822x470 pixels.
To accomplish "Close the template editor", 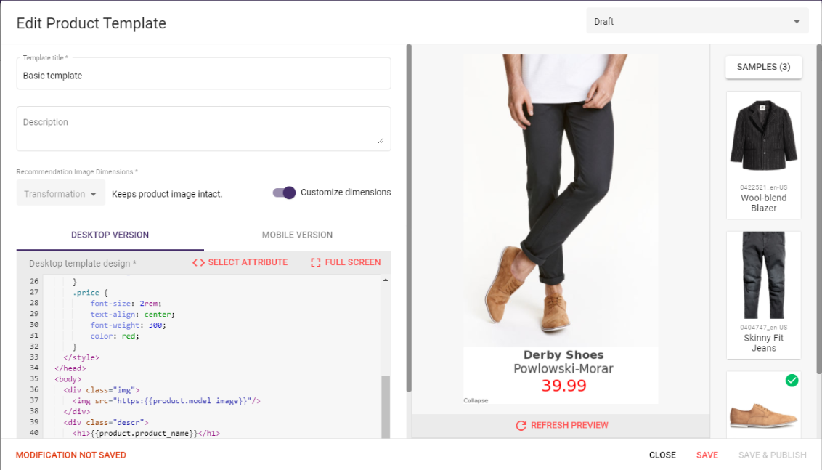I will pyautogui.click(x=662, y=455).
